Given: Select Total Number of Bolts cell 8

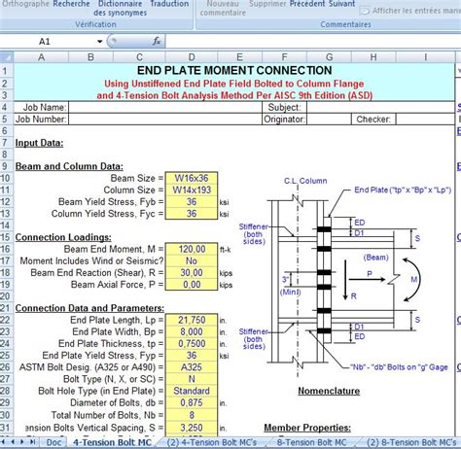Looking at the screenshot, I should click(192, 415).
